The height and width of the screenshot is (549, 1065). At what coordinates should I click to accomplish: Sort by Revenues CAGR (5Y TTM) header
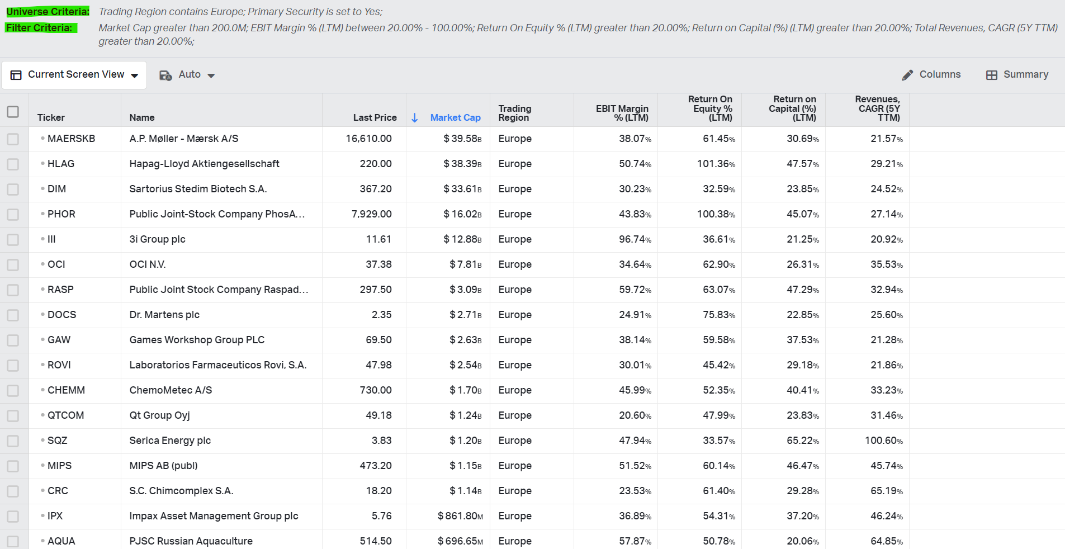click(x=877, y=108)
